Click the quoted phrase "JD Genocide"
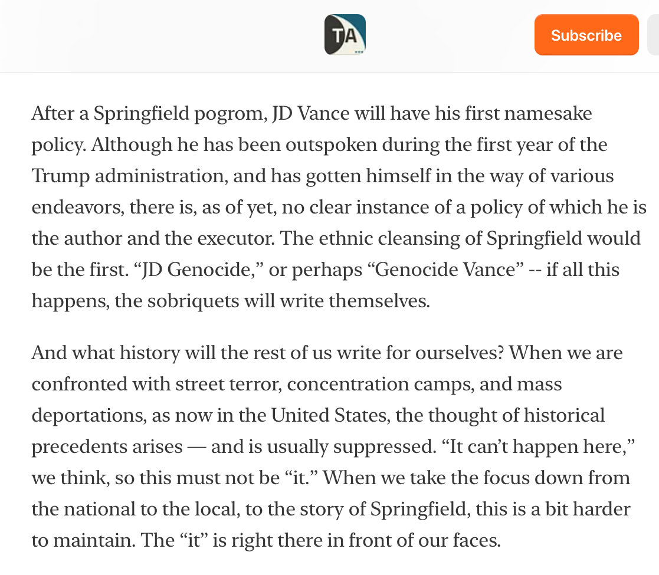Screen dimensions: 659x575 tap(208, 270)
